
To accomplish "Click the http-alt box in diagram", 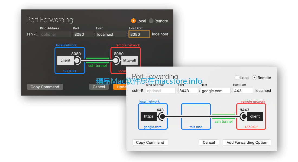I will click(129, 60).
